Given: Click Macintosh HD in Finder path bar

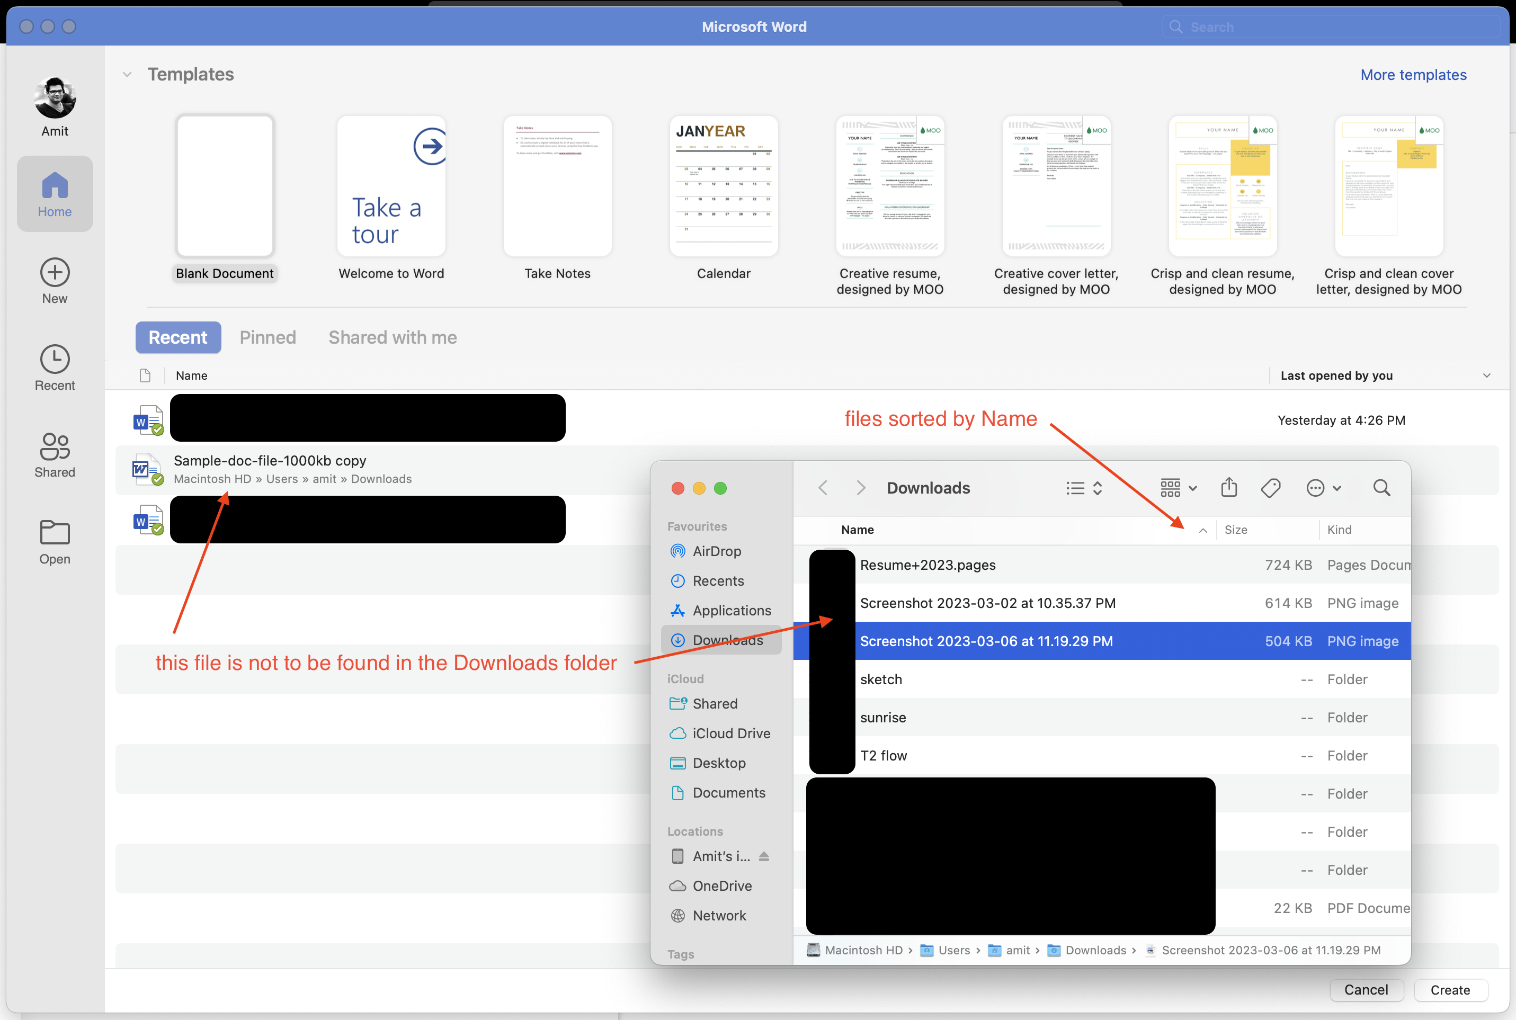Looking at the screenshot, I should coord(855,951).
